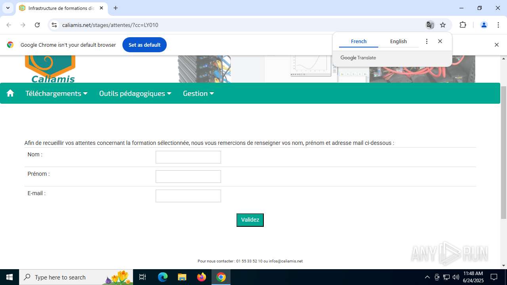Screen dimensions: 507x285
Task: Close the Google Translate popup
Action: pyautogui.click(x=440, y=41)
